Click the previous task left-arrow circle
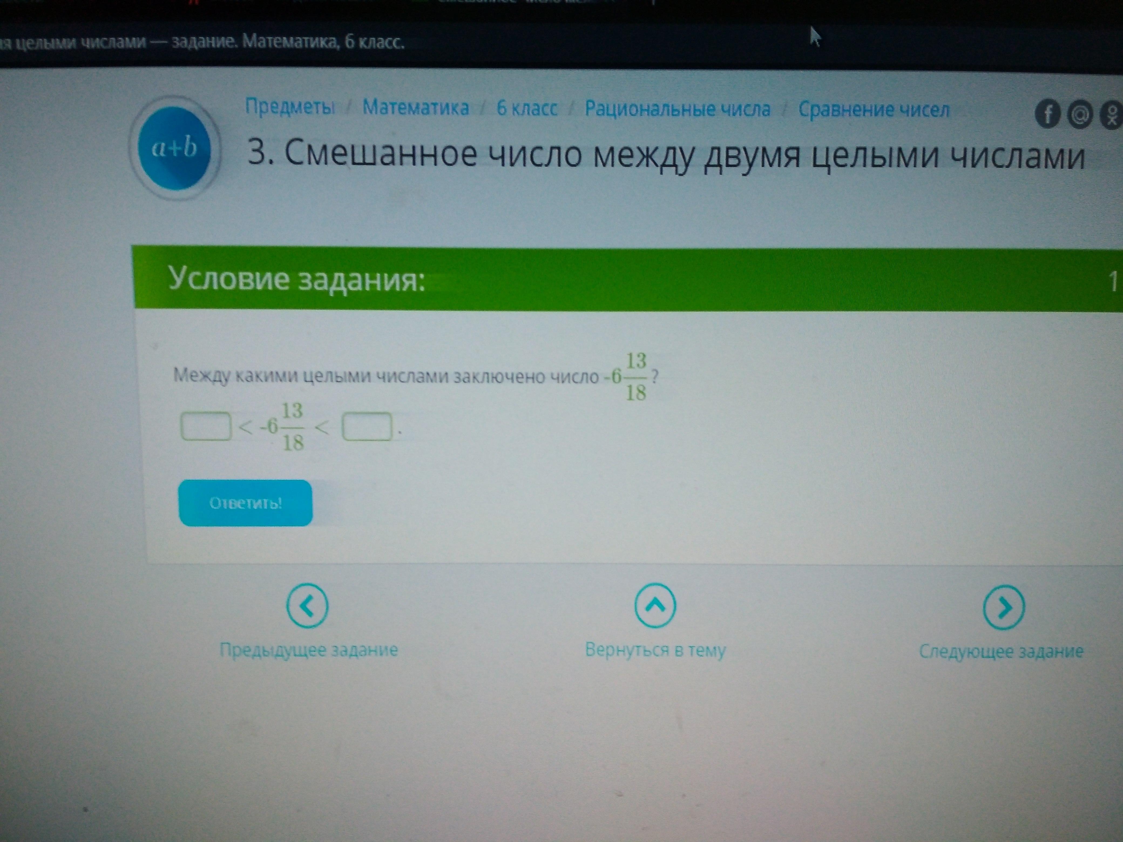Image resolution: width=1123 pixels, height=842 pixels. pos(307,606)
